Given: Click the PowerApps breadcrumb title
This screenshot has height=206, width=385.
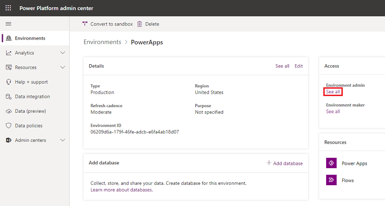Looking at the screenshot, I should (147, 42).
